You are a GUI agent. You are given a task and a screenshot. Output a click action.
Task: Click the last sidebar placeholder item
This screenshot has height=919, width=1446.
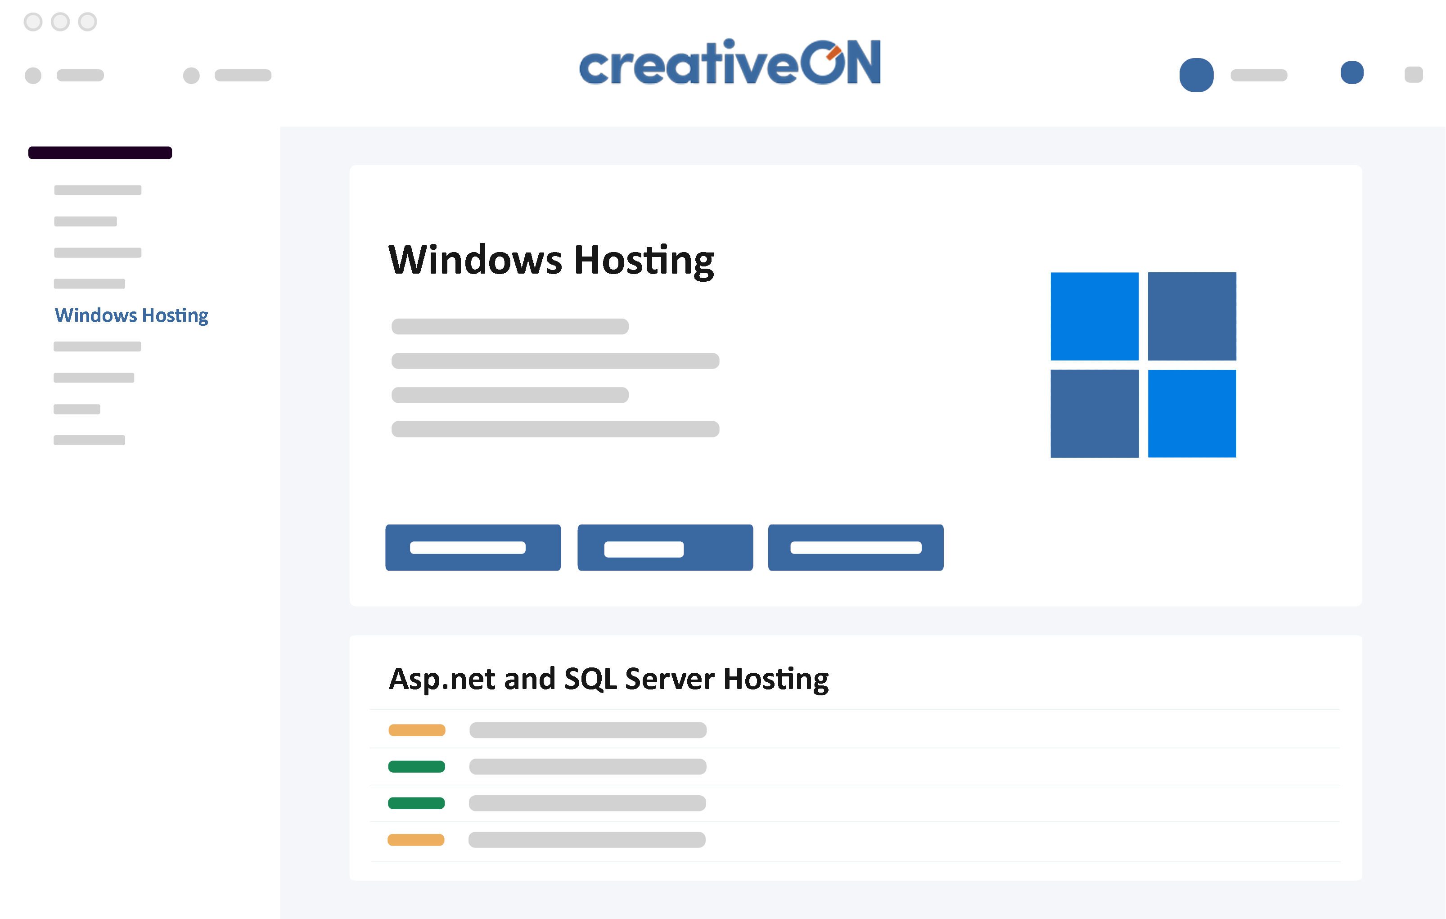89,440
